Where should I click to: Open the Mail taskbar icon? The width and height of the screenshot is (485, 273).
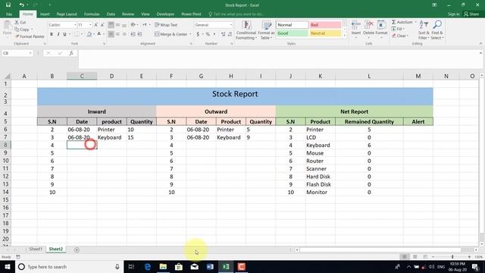pos(194,266)
